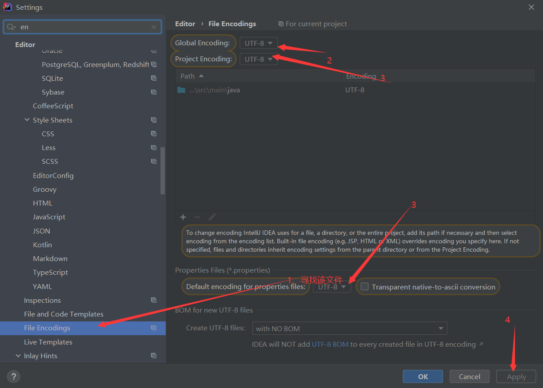Select CoffeeScript in the tree

(53, 106)
